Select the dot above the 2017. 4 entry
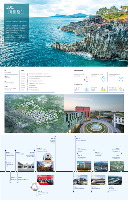 77,146
